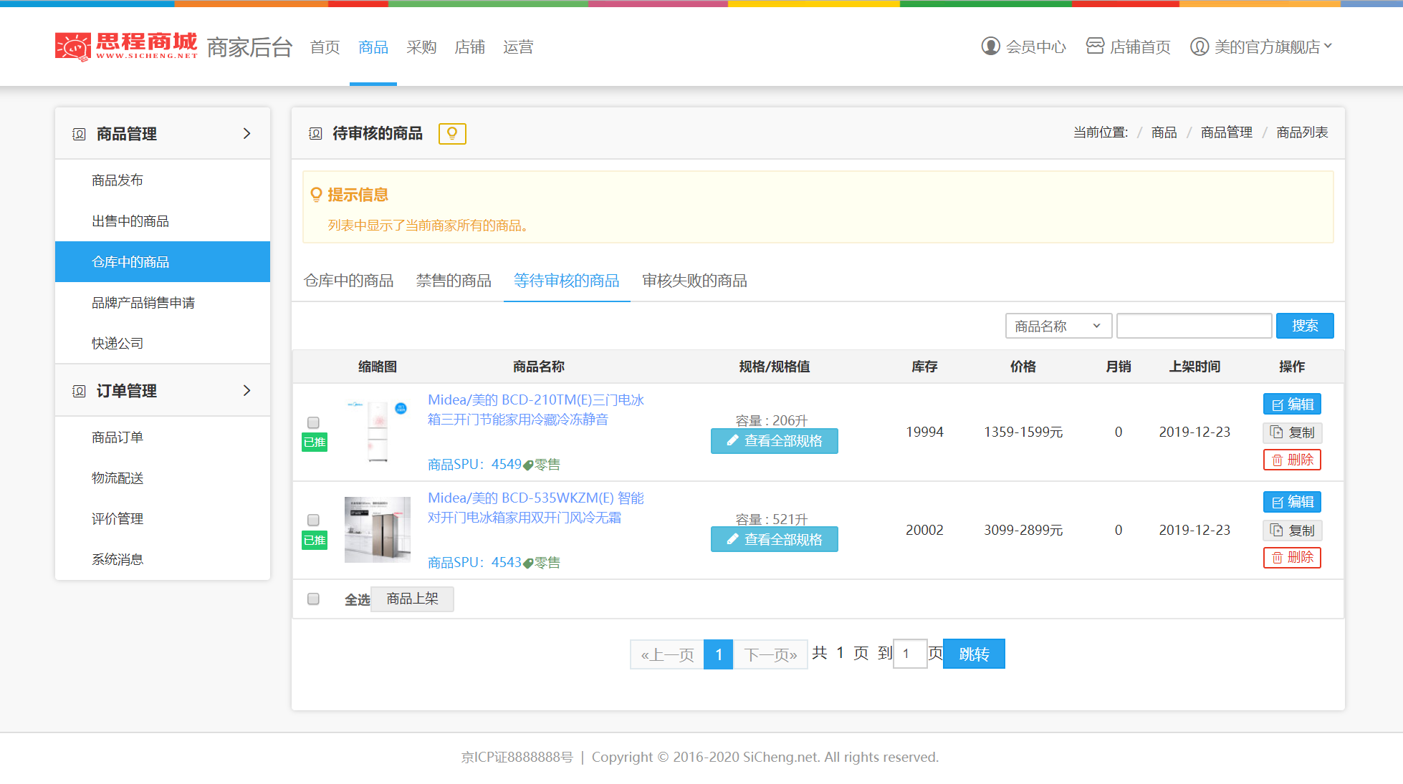Image resolution: width=1403 pixels, height=784 pixels.
Task: Select checkbox for BCD-535WKZM refrigerator
Action: [x=313, y=520]
